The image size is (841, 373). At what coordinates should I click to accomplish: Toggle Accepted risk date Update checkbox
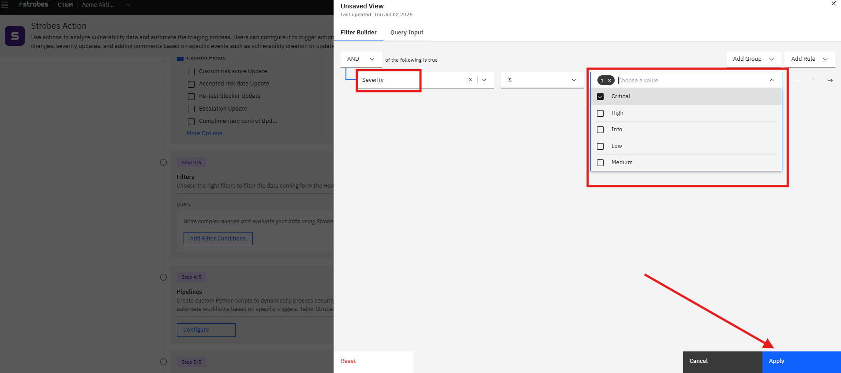coord(191,84)
